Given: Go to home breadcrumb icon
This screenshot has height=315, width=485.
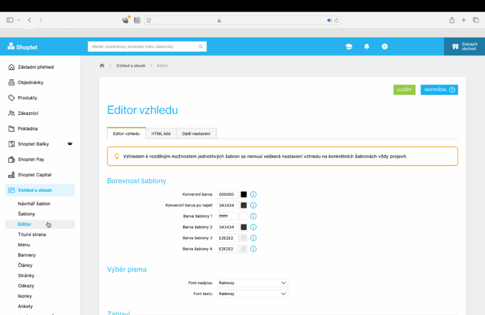Looking at the screenshot, I should (x=102, y=66).
